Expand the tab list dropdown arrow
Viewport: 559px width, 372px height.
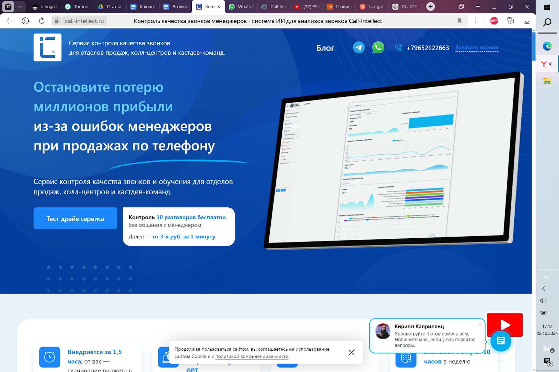[20, 7]
